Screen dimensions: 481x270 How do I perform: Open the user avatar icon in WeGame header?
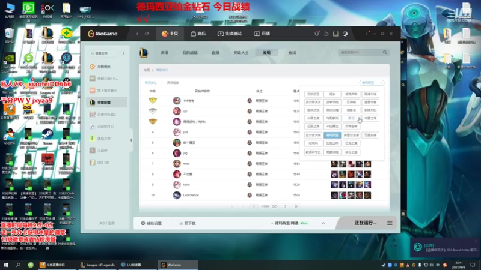(345, 34)
